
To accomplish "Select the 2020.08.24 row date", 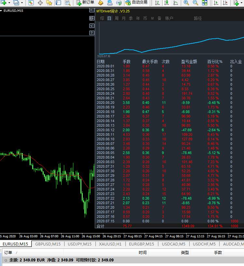I will 106,93.
